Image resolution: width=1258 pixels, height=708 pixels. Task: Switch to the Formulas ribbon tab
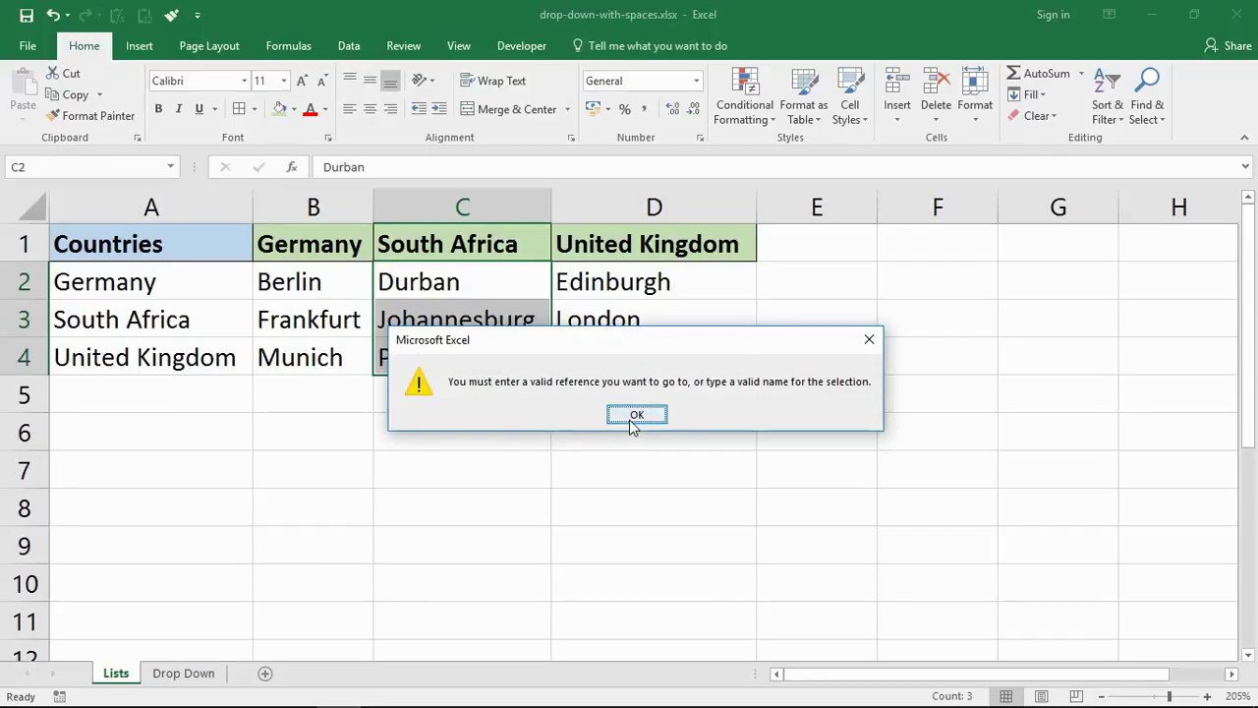pos(288,45)
